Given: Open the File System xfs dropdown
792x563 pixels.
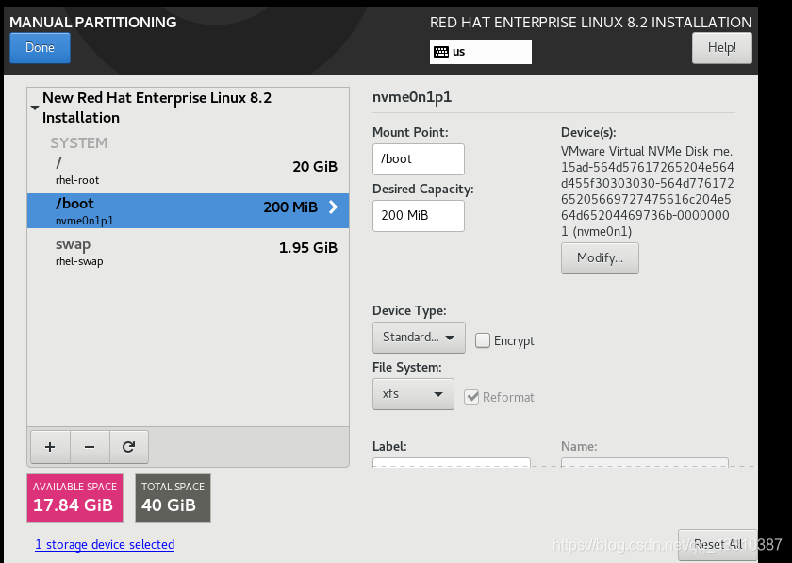Looking at the screenshot, I should [x=413, y=394].
